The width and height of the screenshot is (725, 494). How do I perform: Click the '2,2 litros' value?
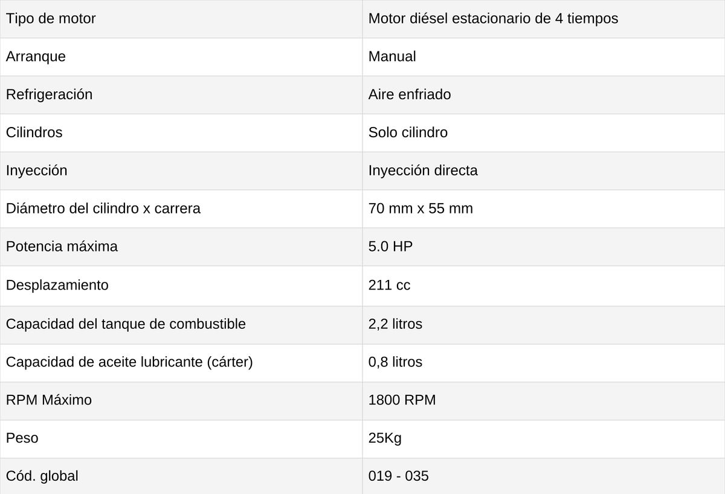pyautogui.click(x=395, y=324)
